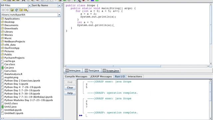Click the Help button in Run I/O
Screen dimensions: 213x120
70,93
